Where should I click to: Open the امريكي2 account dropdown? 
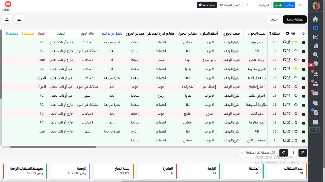[x=258, y=5]
